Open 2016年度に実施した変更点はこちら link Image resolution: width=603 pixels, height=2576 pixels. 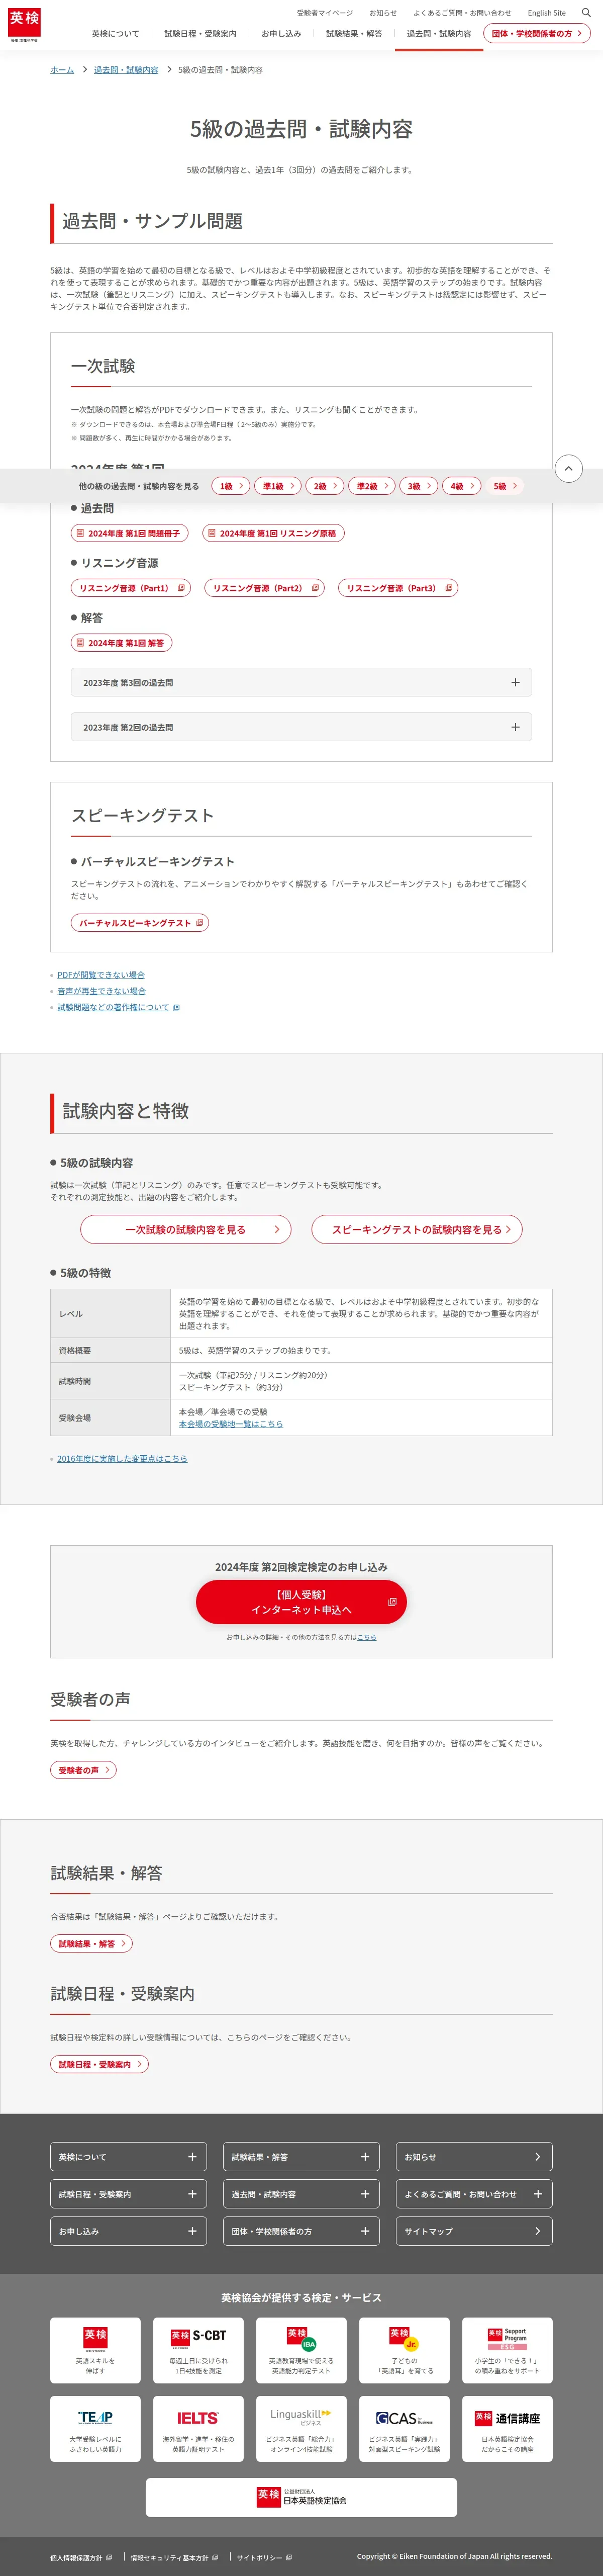(x=122, y=1459)
